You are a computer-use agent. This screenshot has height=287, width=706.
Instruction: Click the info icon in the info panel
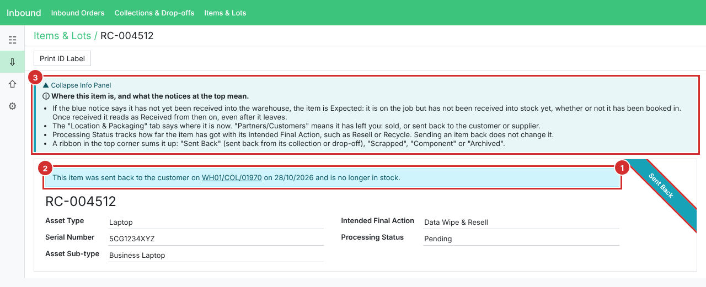coord(46,96)
